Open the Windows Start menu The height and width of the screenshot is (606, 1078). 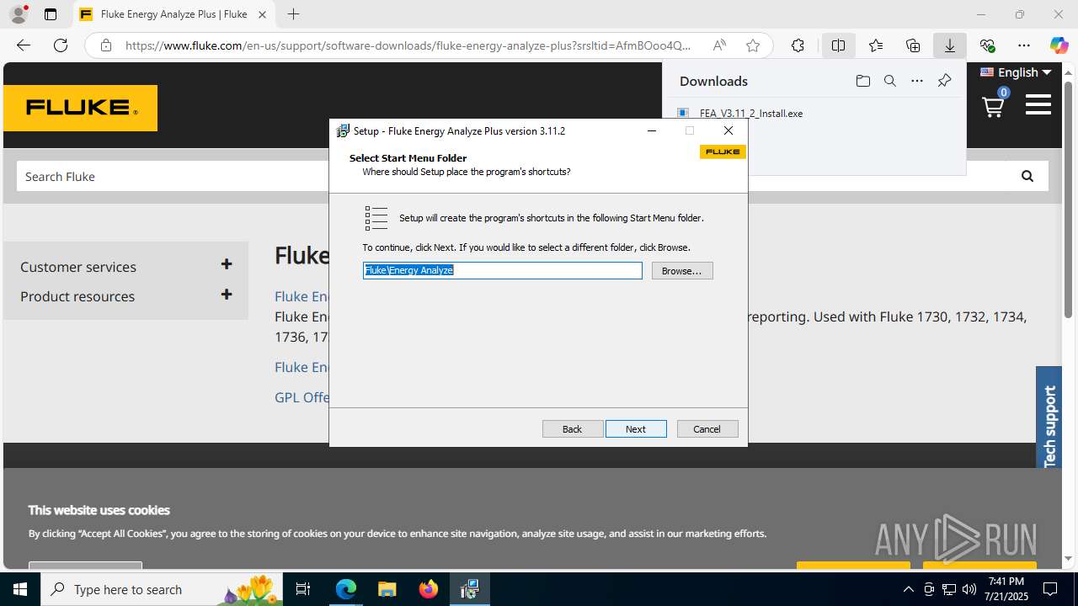click(x=20, y=589)
